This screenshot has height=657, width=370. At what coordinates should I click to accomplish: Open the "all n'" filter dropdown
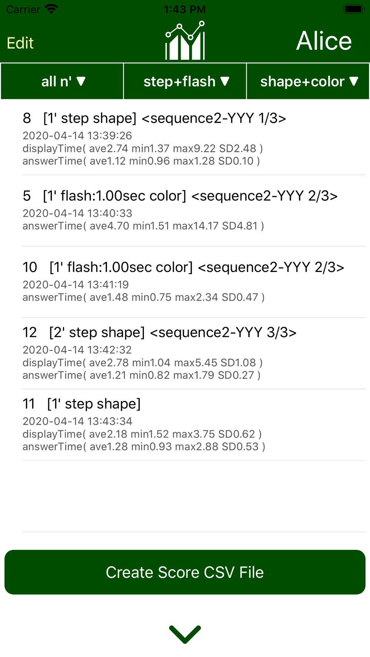[x=62, y=81]
